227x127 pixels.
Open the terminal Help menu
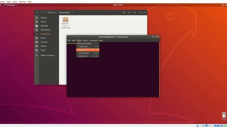(x=101, y=41)
